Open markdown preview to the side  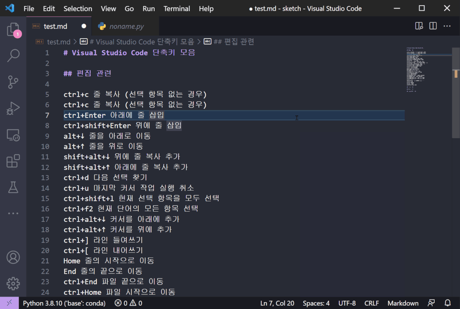pos(419,26)
